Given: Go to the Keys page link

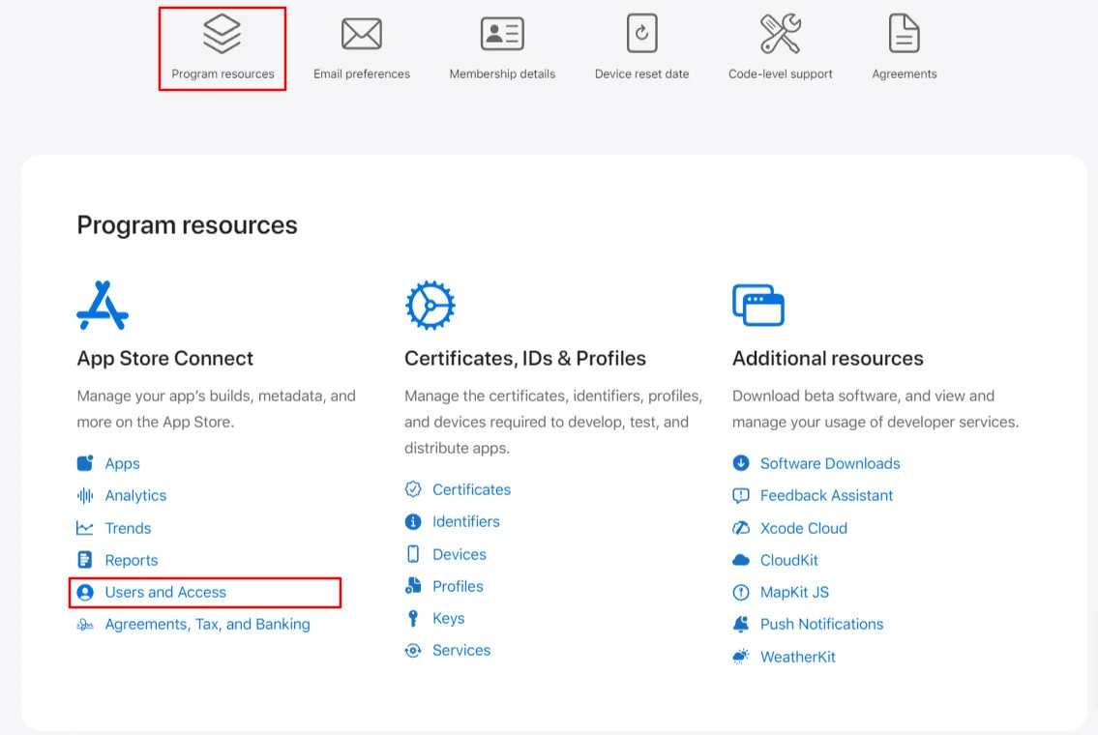Looking at the screenshot, I should click(448, 618).
